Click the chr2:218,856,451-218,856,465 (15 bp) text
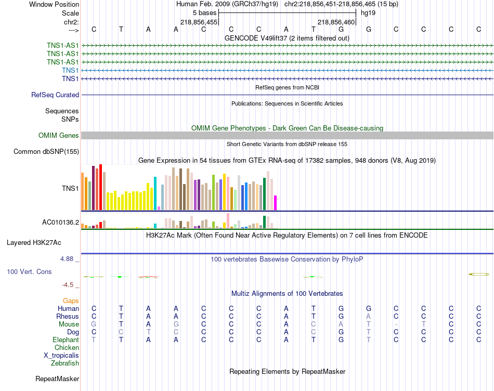494x391 pixels. tap(341, 4)
